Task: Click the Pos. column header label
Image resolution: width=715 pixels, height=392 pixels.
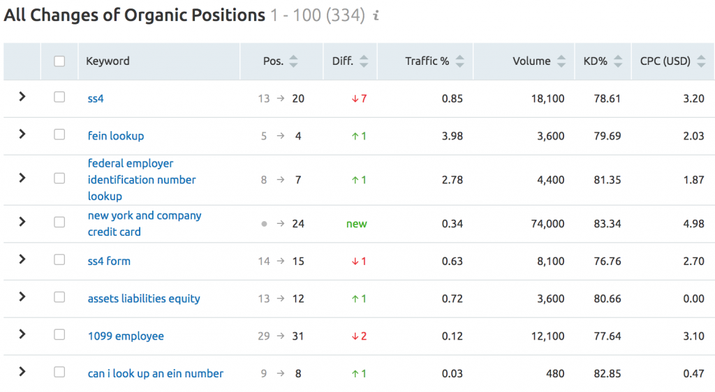Action: (x=273, y=61)
